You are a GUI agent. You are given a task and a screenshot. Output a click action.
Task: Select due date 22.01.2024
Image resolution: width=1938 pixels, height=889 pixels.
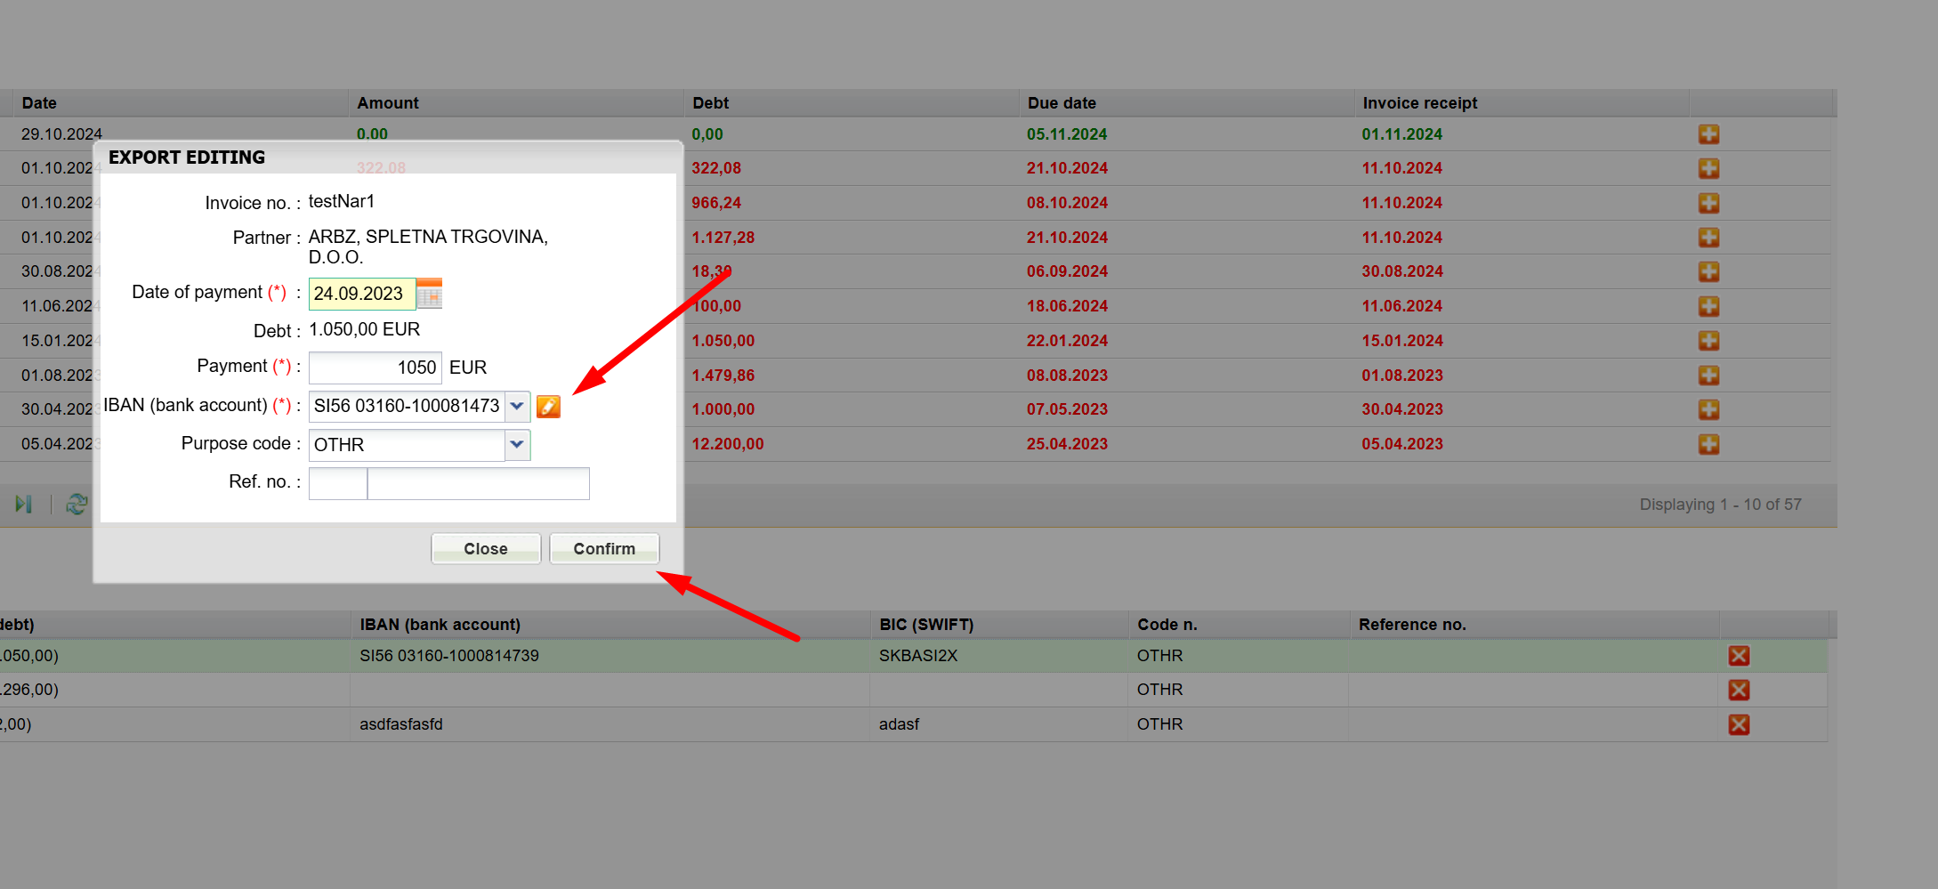pos(1067,341)
